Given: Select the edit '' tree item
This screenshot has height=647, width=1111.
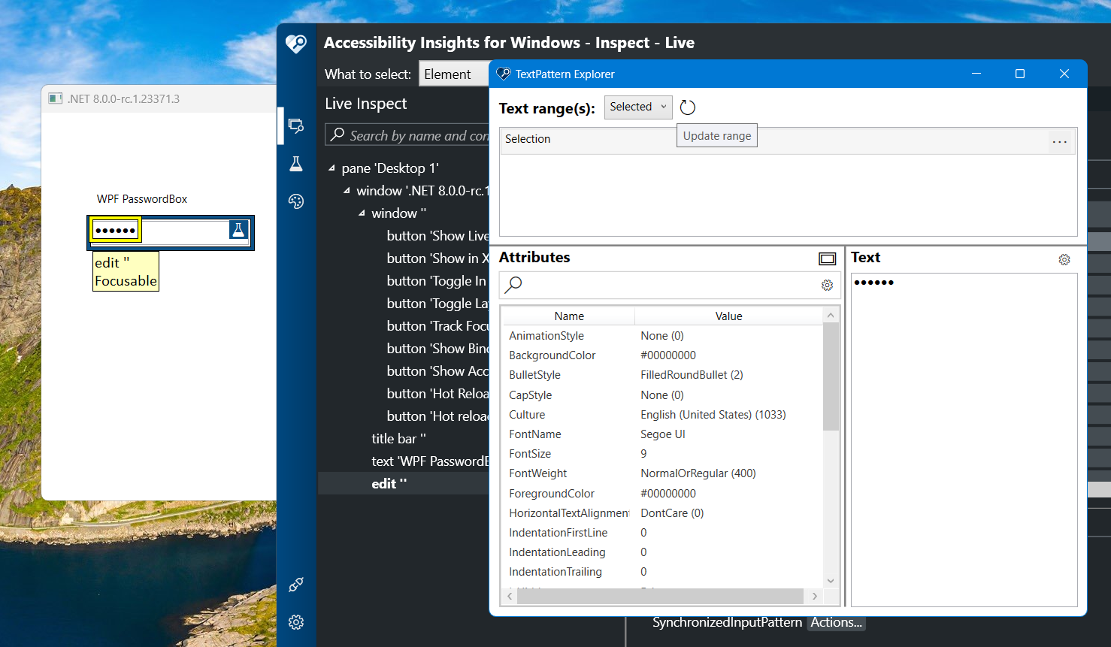Looking at the screenshot, I should tap(388, 483).
